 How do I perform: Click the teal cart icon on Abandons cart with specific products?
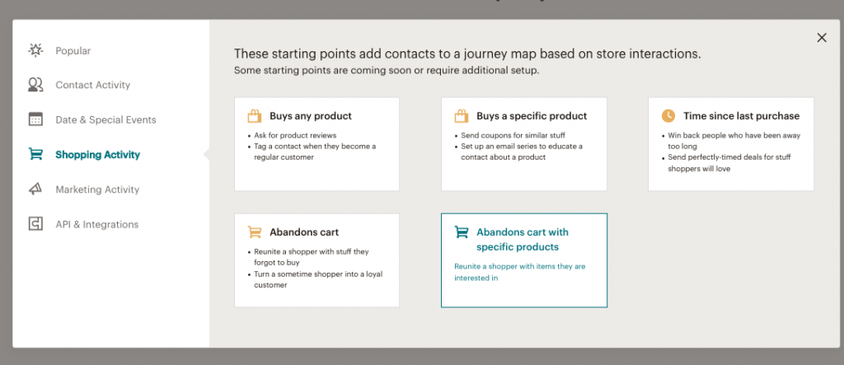[x=462, y=232]
